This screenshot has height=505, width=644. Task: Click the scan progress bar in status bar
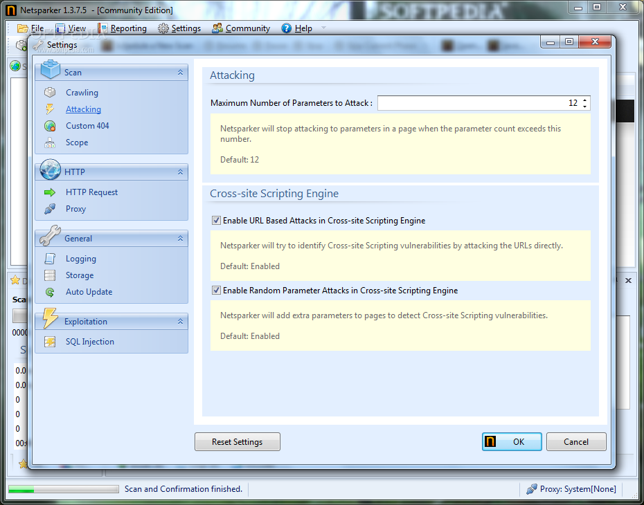click(x=63, y=489)
